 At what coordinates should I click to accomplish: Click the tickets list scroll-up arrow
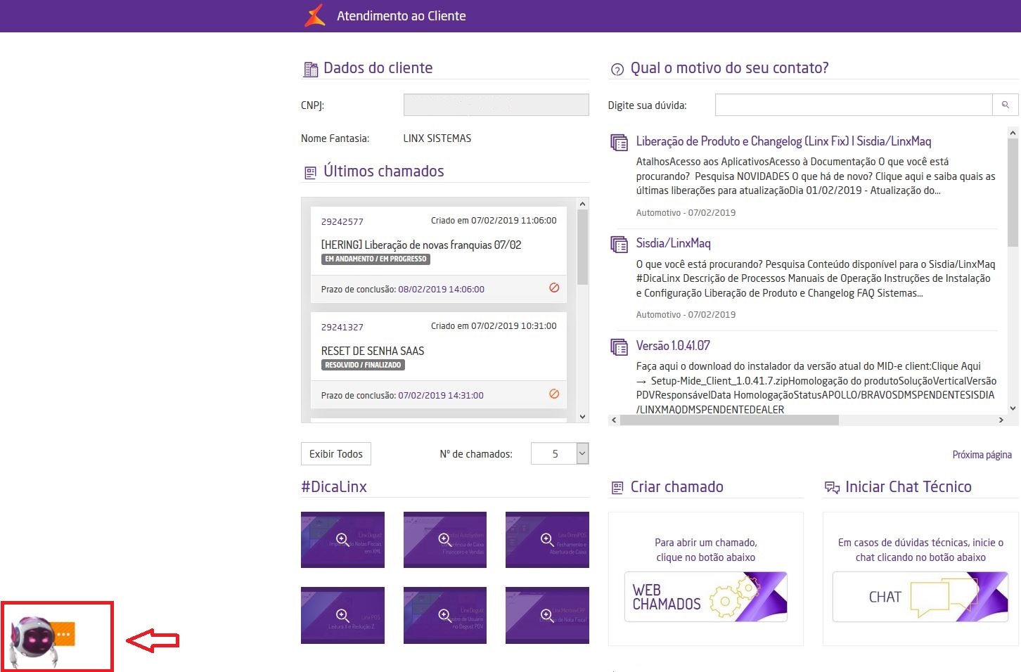pyautogui.click(x=582, y=204)
